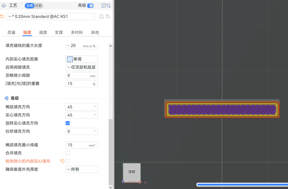This screenshot has height=189, width=288.
Task: Save the current preset
Action: (x=101, y=17)
